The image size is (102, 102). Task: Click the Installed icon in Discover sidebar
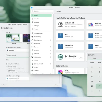click(x=32, y=19)
